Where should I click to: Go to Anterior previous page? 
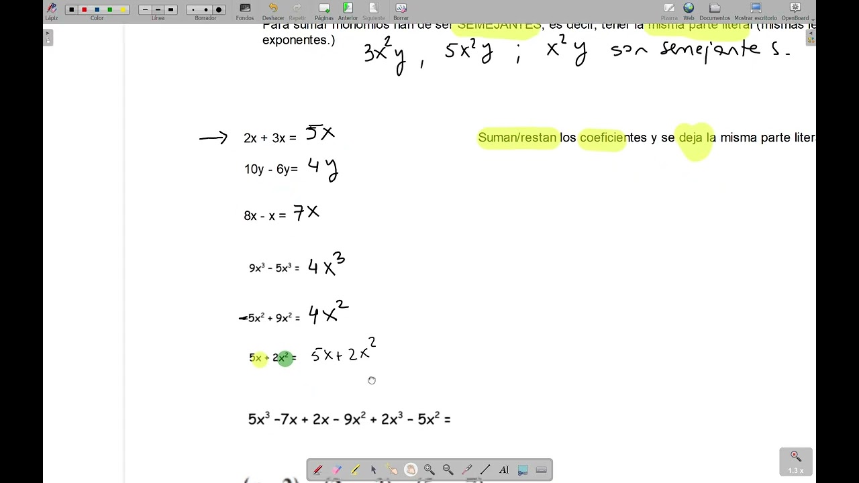348,11
